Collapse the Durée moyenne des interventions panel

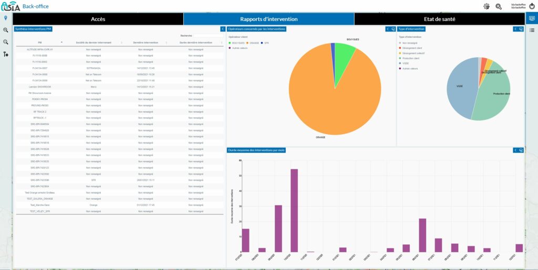point(515,150)
